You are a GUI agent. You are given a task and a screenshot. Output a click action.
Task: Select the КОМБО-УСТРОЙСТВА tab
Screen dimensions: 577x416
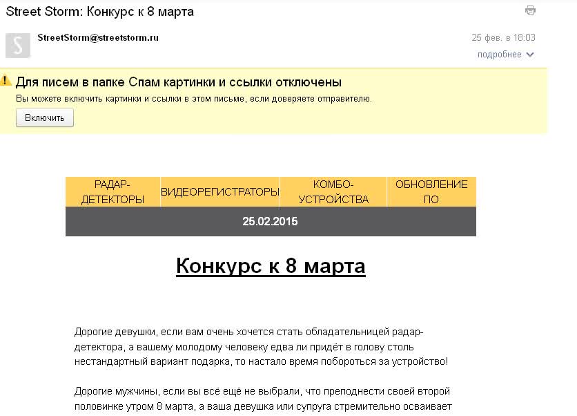click(x=333, y=192)
